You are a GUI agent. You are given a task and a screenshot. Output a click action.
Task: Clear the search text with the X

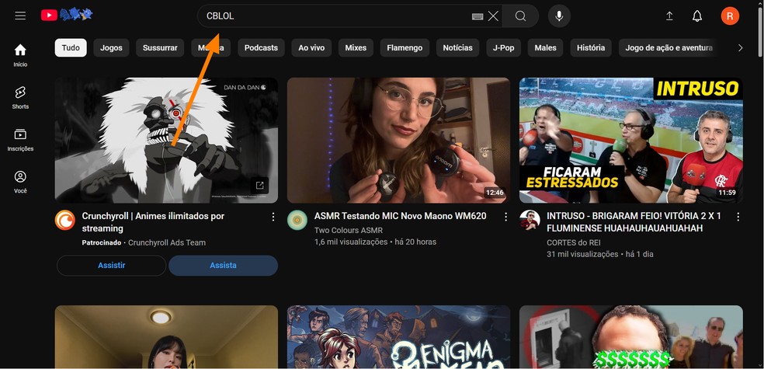[493, 16]
